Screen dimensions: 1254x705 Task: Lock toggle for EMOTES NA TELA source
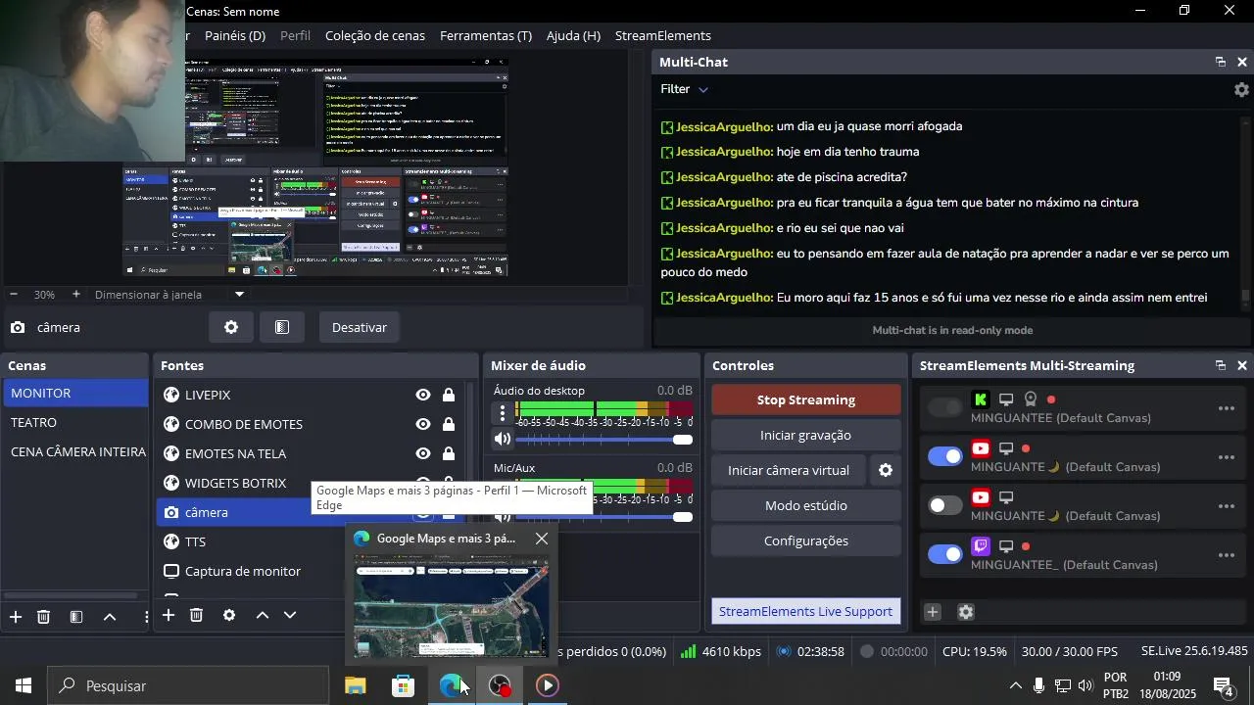(449, 453)
